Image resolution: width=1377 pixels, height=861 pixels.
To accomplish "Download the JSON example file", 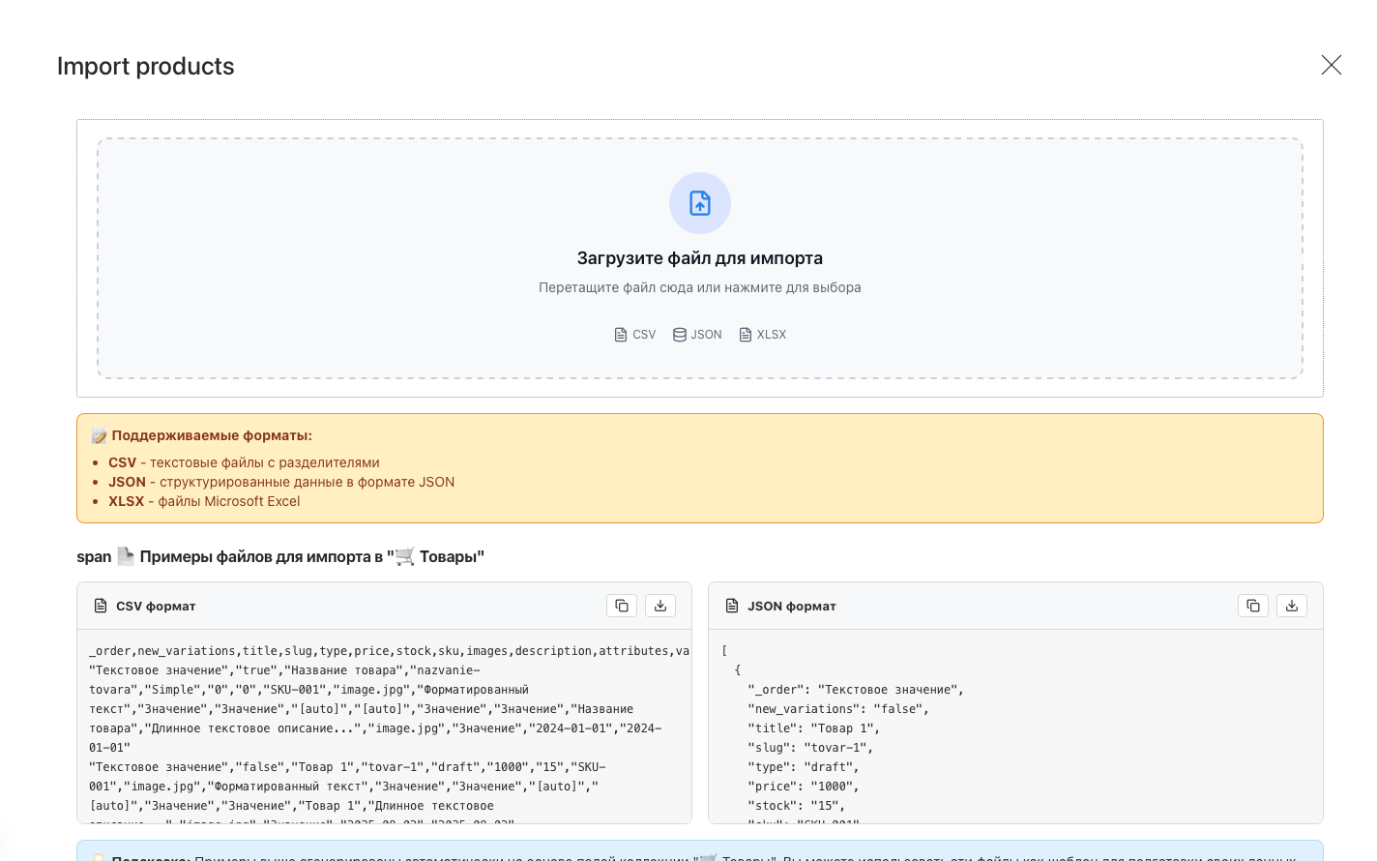I will tap(1292, 606).
